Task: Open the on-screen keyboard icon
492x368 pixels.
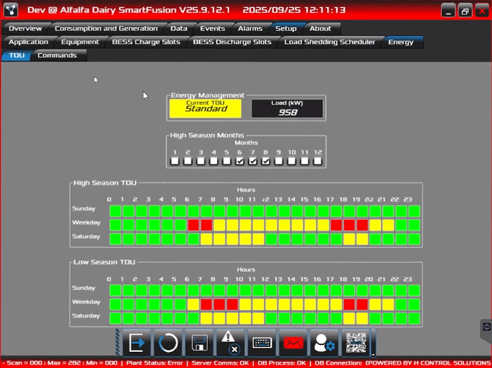Action: (x=262, y=343)
